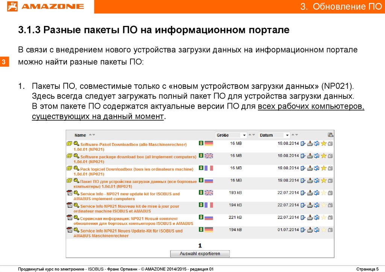The width and height of the screenshot is (385, 272).
Task: Click the share/forward icon in the Nouveau kit de mise à jour row
Action: tap(317, 205)
